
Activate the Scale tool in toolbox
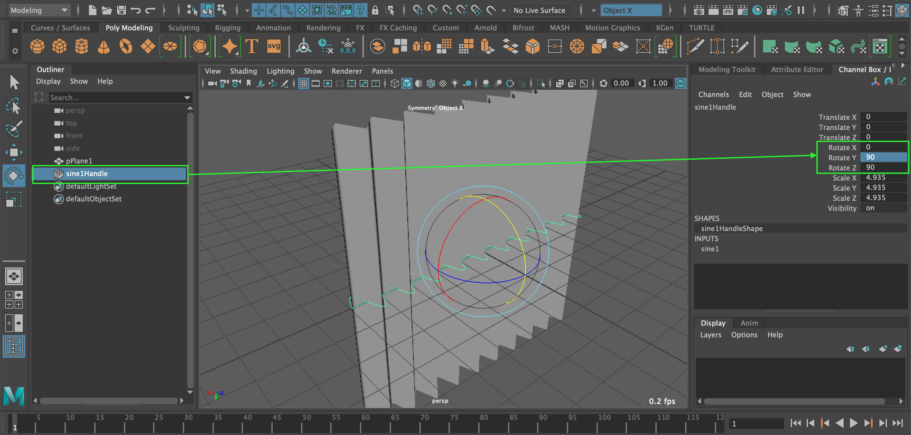14,199
